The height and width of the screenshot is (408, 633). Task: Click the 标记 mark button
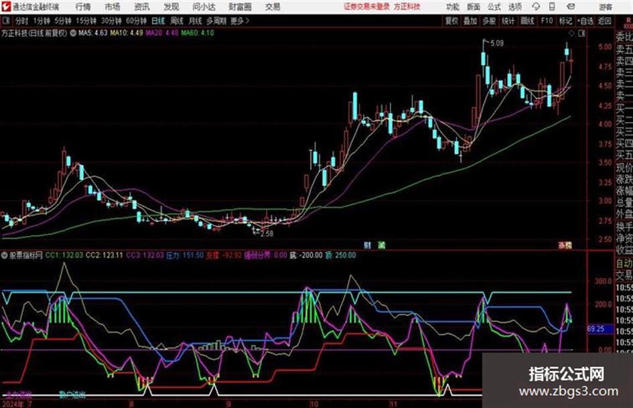pos(565,21)
